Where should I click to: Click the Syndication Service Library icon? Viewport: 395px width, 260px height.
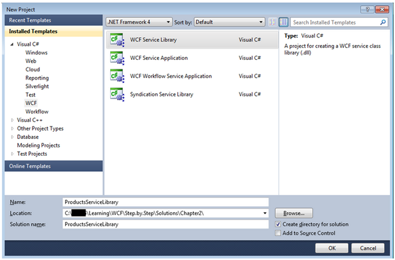(117, 94)
